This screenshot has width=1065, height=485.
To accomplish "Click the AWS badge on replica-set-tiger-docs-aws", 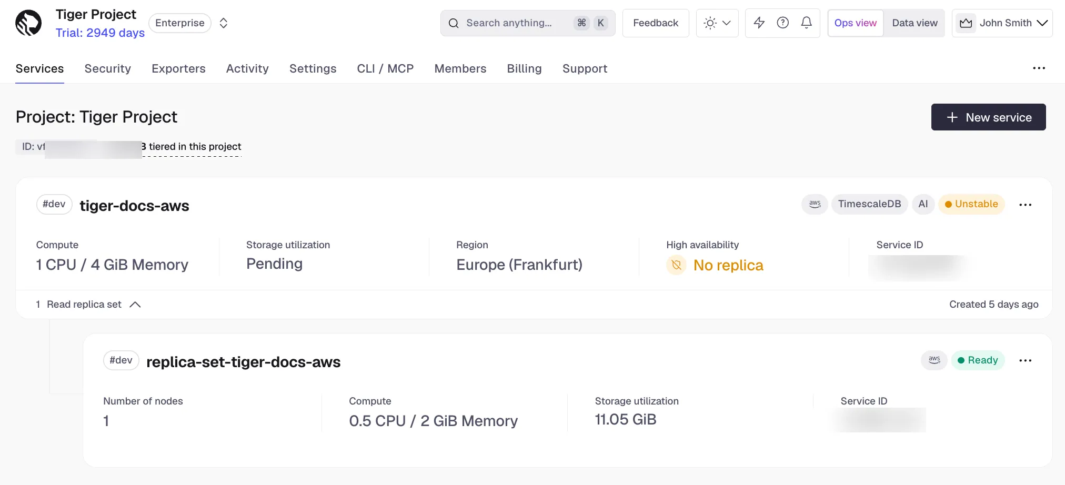I will tap(935, 360).
